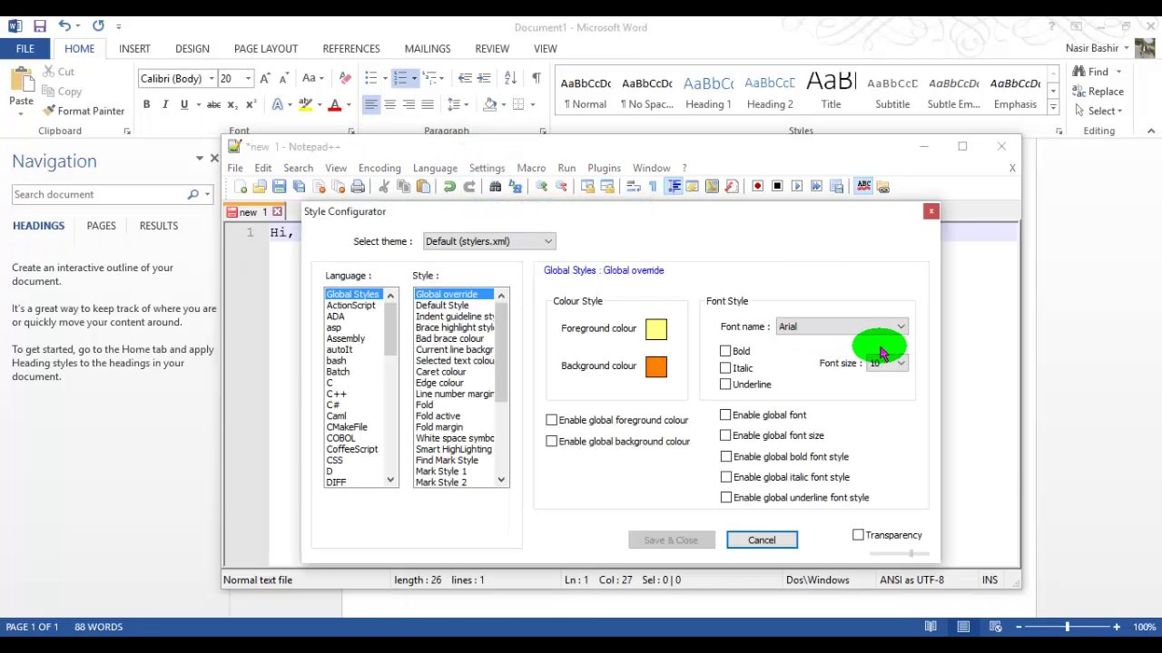Click the Notepad++ Print icon
The image size is (1162, 653).
coord(358,186)
